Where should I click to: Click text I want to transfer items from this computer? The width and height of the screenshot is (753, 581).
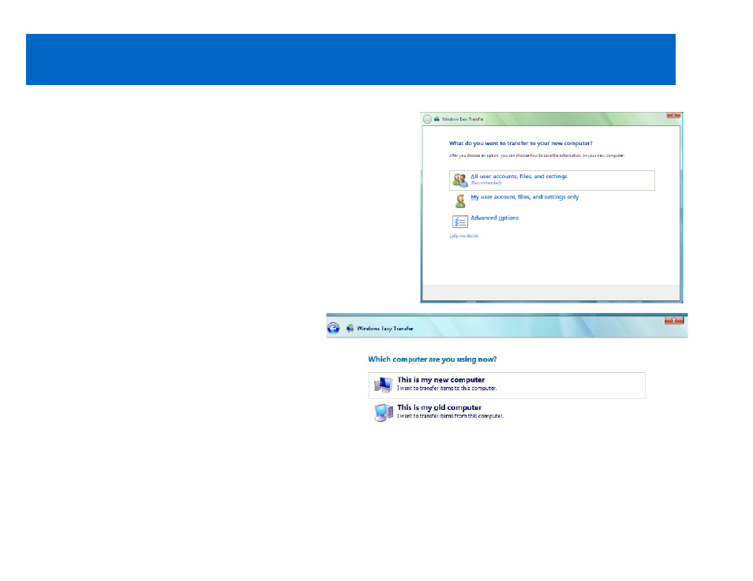tap(450, 416)
